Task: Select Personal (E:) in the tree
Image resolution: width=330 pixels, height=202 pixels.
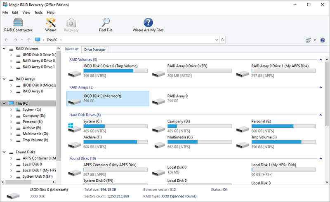Action: 33,122
